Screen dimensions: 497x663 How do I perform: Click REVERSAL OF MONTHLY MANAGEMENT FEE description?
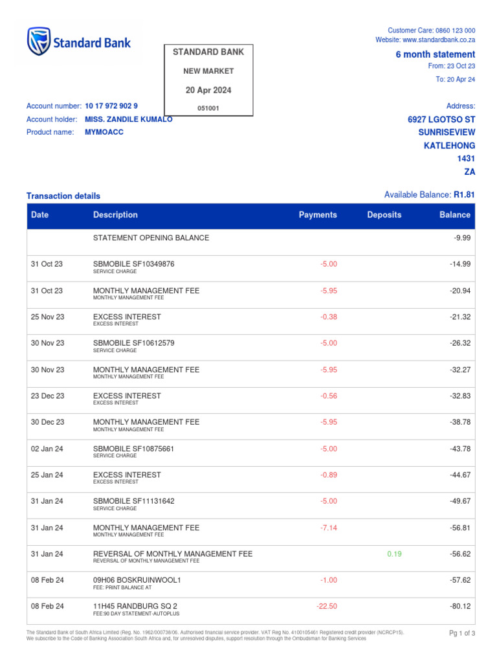point(173,554)
